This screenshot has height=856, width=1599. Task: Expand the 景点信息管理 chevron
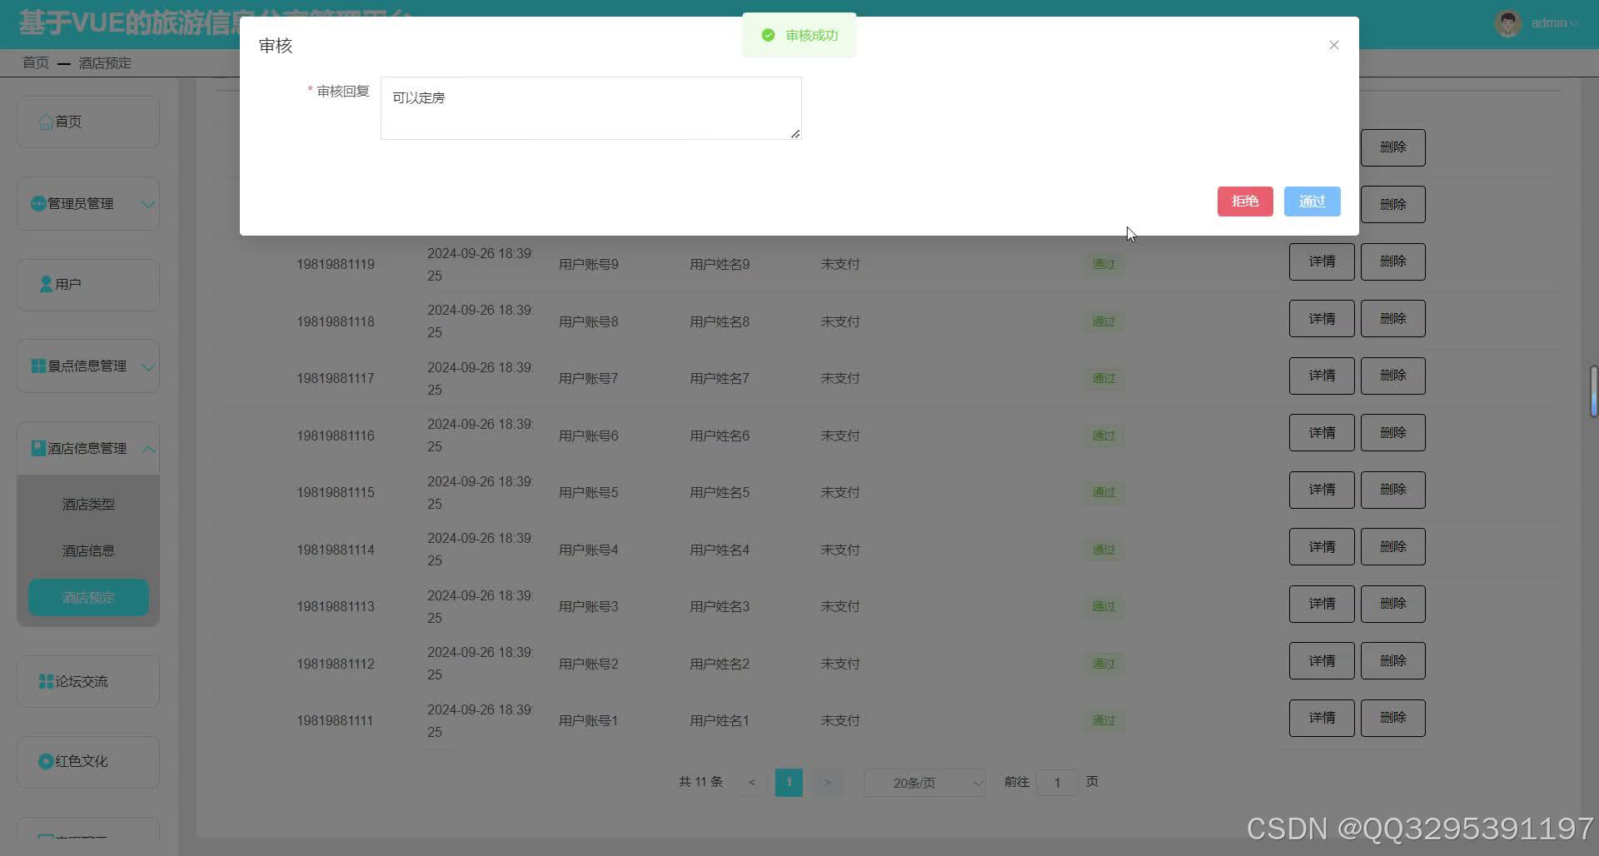tap(148, 366)
